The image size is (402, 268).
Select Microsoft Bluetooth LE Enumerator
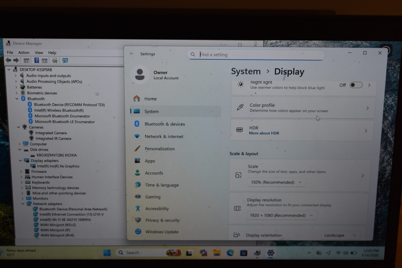point(65,122)
